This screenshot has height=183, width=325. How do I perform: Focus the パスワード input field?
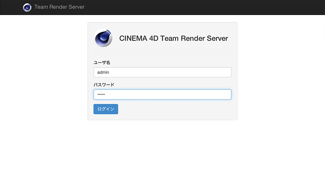(162, 94)
